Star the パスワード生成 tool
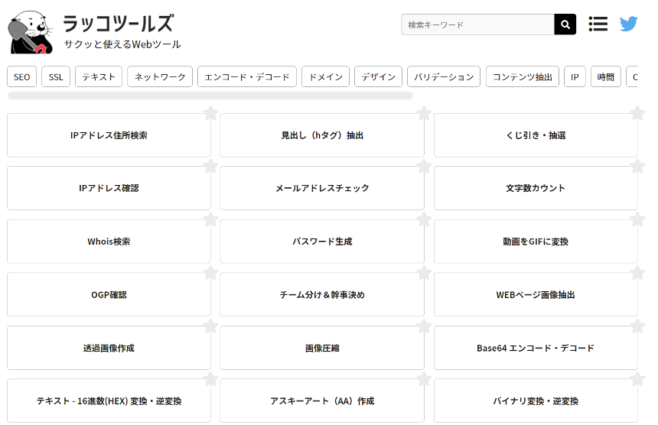Image resolution: width=658 pixels, height=425 pixels. point(424,220)
